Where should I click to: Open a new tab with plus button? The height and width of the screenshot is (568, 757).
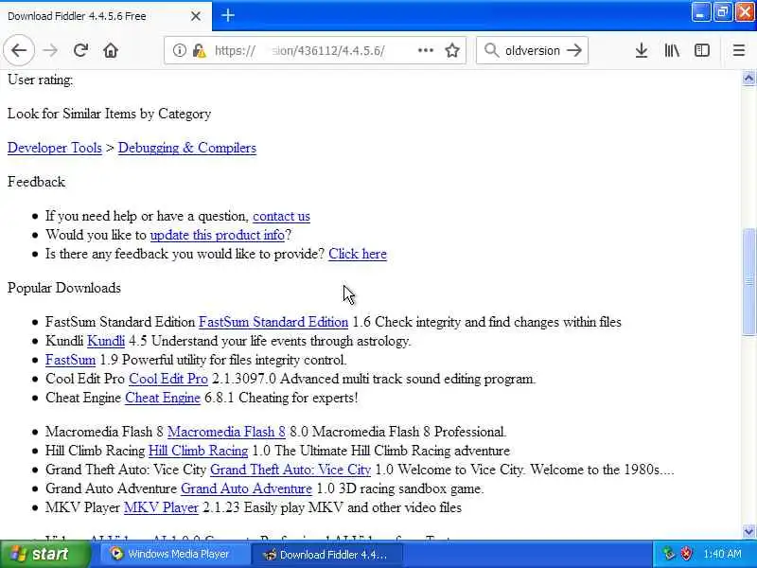(228, 15)
